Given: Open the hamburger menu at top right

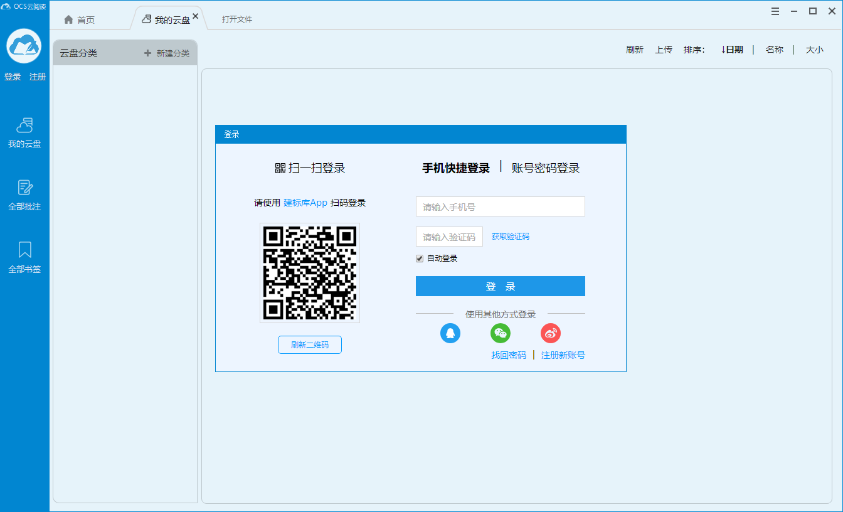Looking at the screenshot, I should 775,11.
